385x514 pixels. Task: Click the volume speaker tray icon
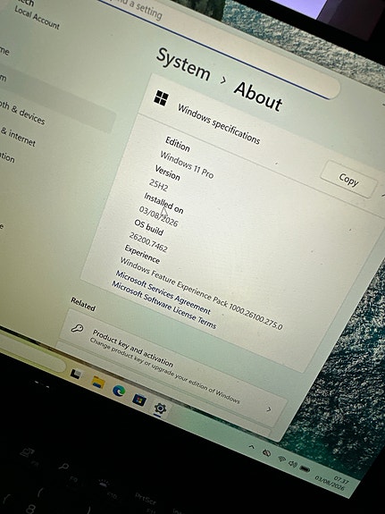tap(293, 464)
